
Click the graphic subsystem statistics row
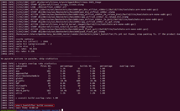[53, 81]
